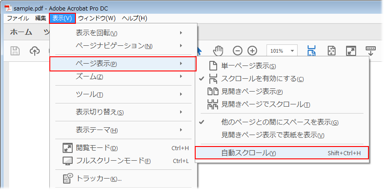Click the sample.pdf Acrobat title icon
Viewport: 384px width, 190px height.
tap(8, 8)
